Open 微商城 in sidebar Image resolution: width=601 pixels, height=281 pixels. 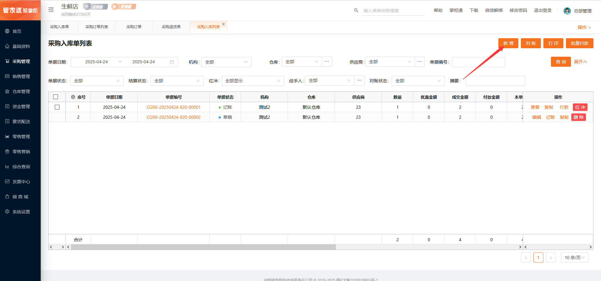click(x=20, y=196)
